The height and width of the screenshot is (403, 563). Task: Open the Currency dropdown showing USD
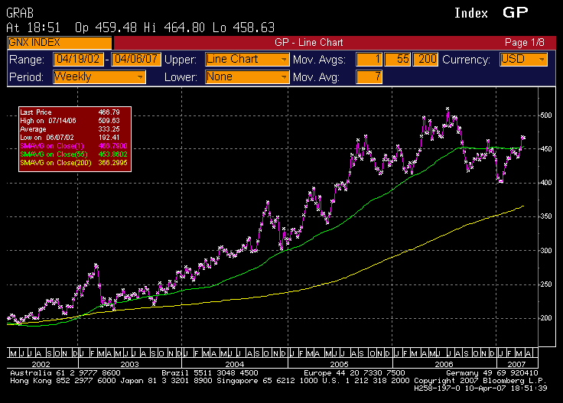[523, 59]
